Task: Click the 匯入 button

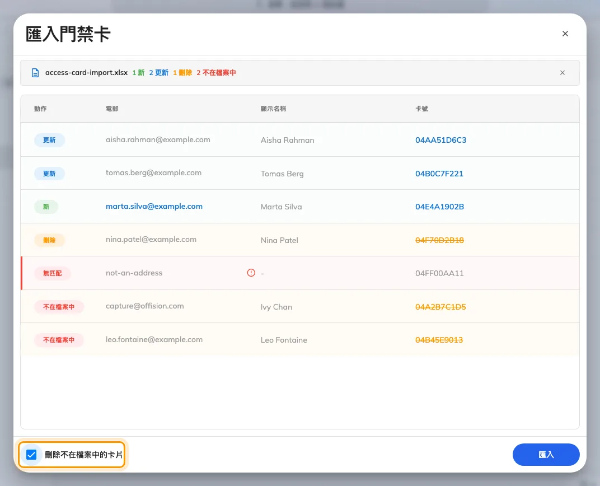Action: tap(546, 455)
